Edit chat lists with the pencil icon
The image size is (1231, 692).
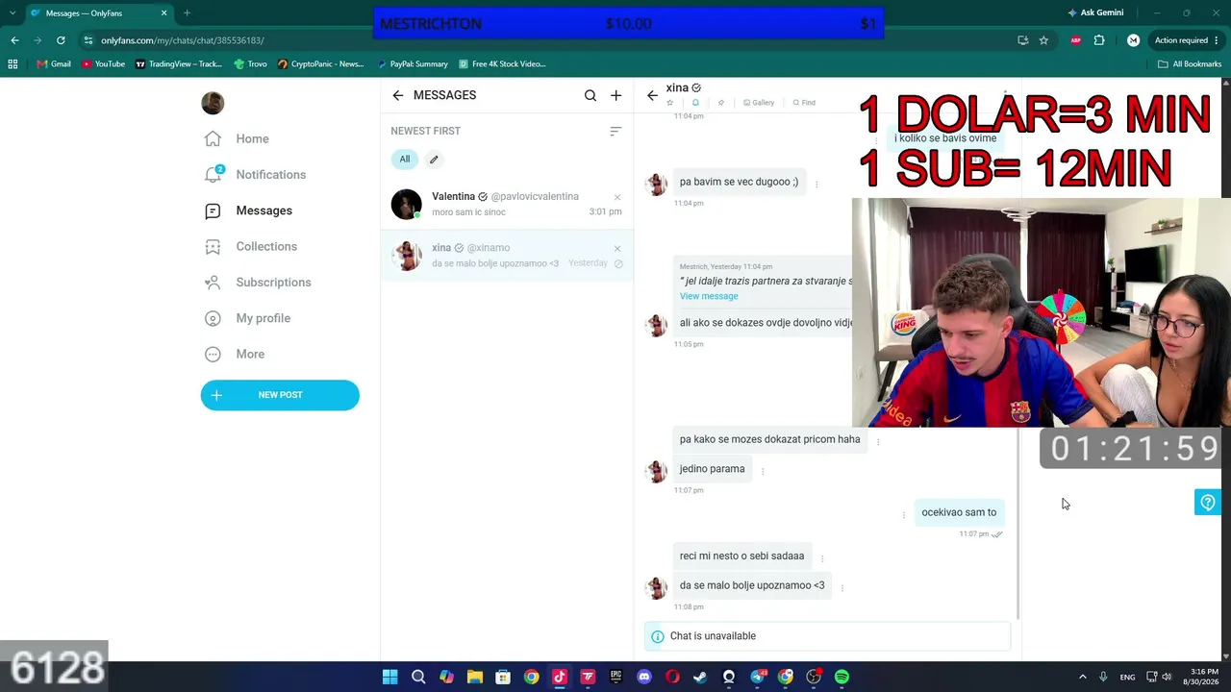434,160
